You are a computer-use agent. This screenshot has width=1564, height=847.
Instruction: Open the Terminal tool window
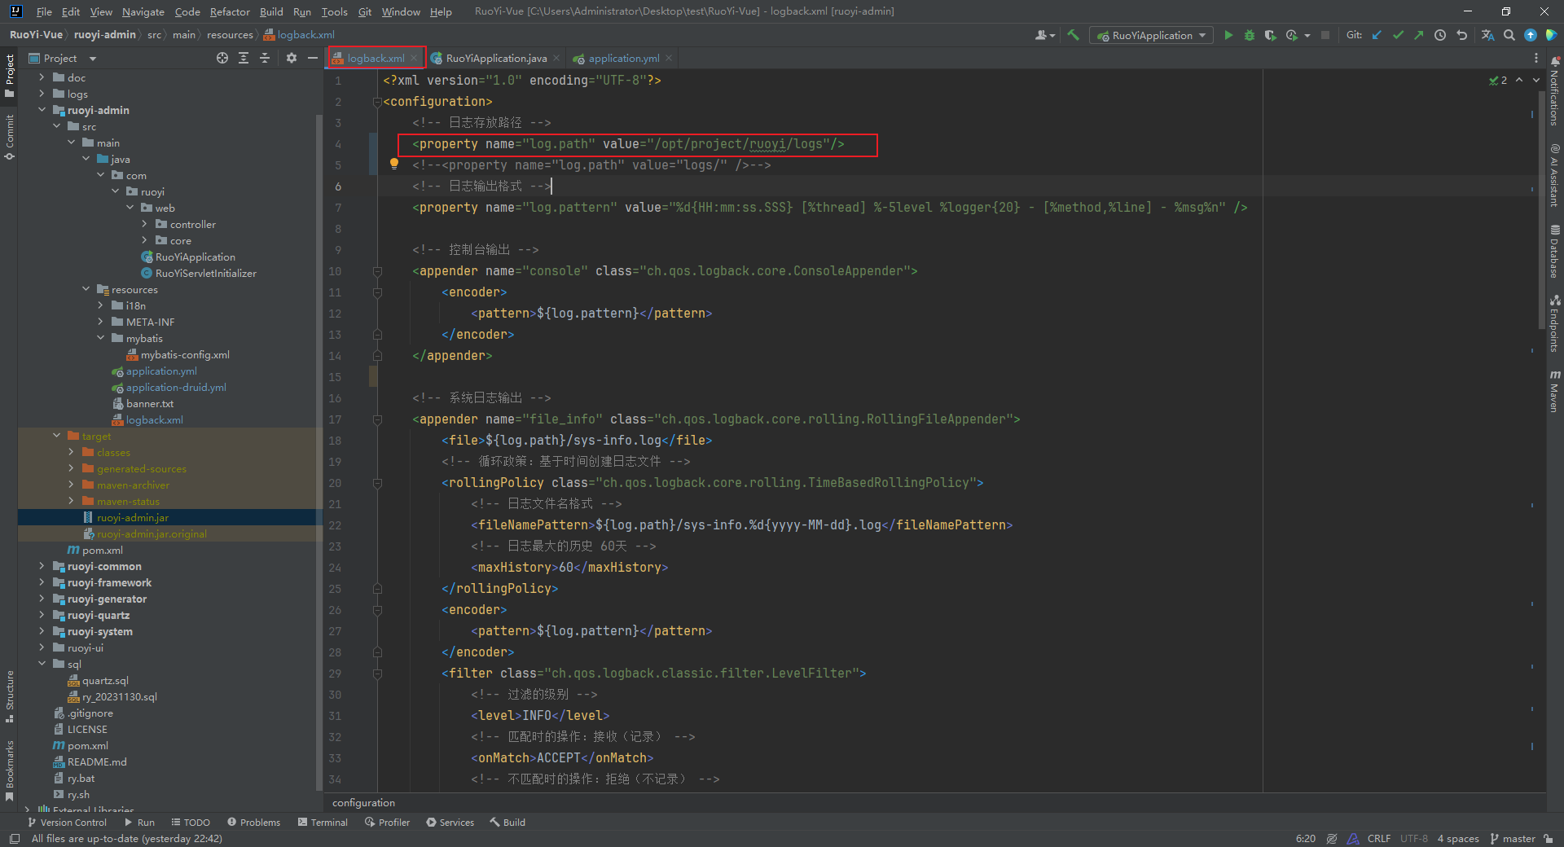tap(323, 823)
